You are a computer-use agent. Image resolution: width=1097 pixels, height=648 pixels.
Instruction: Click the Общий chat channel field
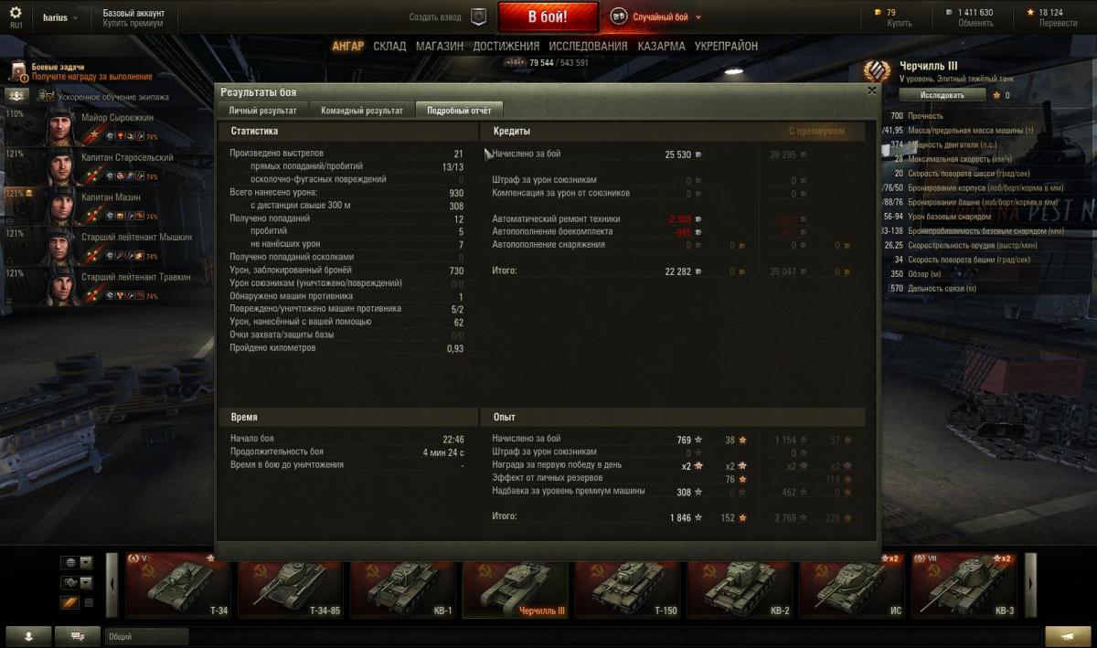(x=147, y=636)
